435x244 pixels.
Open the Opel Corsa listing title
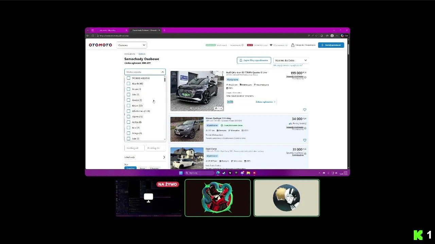[x=211, y=149]
